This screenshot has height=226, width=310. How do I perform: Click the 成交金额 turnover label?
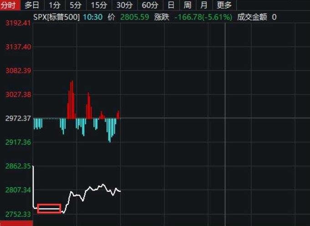click(253, 17)
